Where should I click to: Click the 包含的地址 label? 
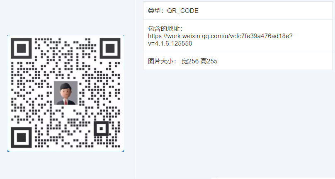click(x=164, y=29)
